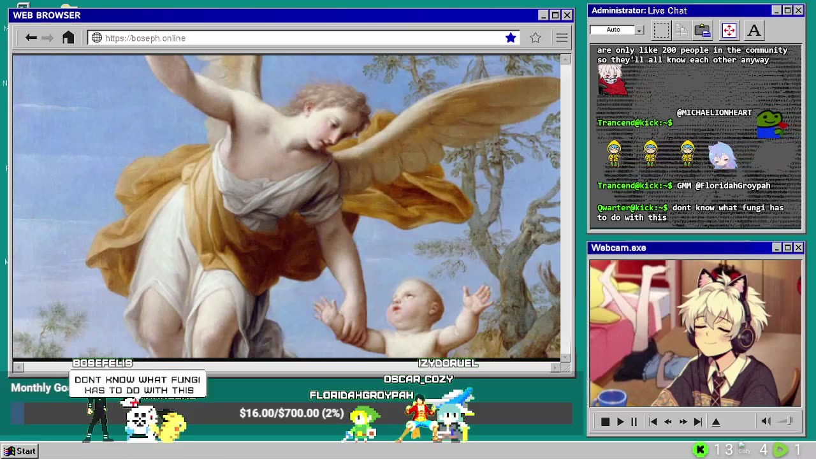The width and height of the screenshot is (816, 459).
Task: Click the green Rumble play icon
Action: click(780, 450)
